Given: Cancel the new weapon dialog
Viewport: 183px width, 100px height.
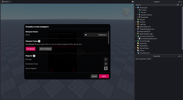Looking at the screenshot, I should coord(94,76).
